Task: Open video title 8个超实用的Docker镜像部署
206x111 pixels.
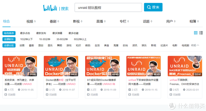Action: (x=101, y=82)
